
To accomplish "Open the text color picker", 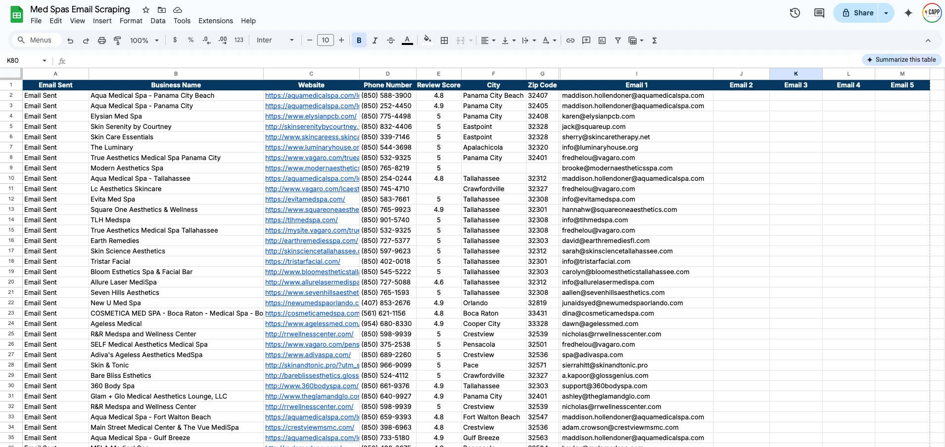I will (407, 41).
